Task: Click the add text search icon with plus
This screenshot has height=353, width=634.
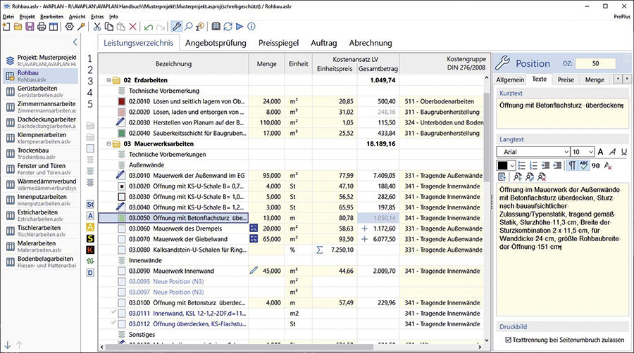Action: pos(518,176)
